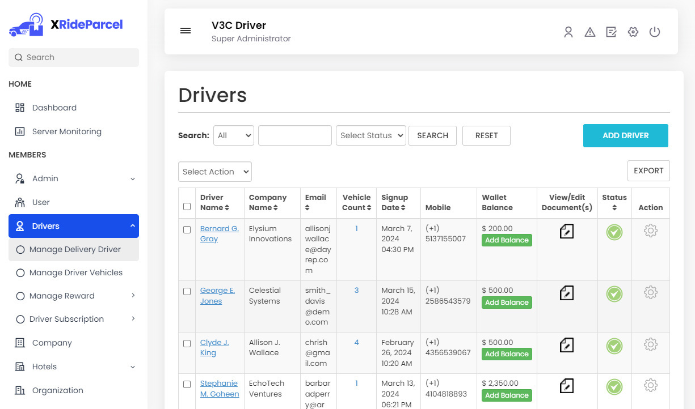Viewport: 695px width, 409px height.
Task: Open action gear for Clyde J. King
Action: 650,344
